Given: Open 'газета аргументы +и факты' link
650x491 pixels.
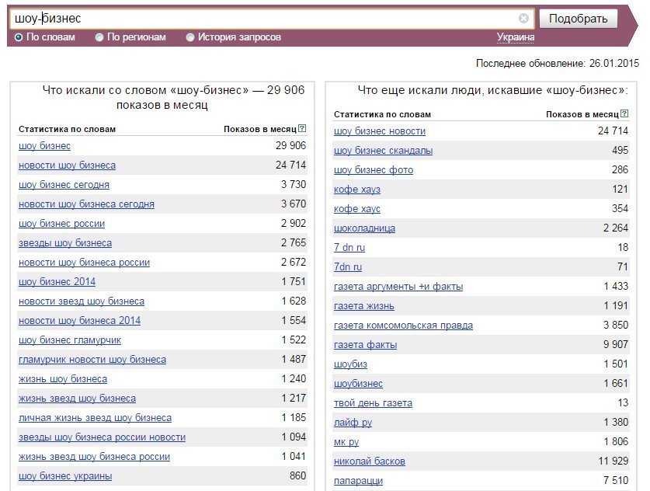Looking at the screenshot, I should pyautogui.click(x=398, y=287).
